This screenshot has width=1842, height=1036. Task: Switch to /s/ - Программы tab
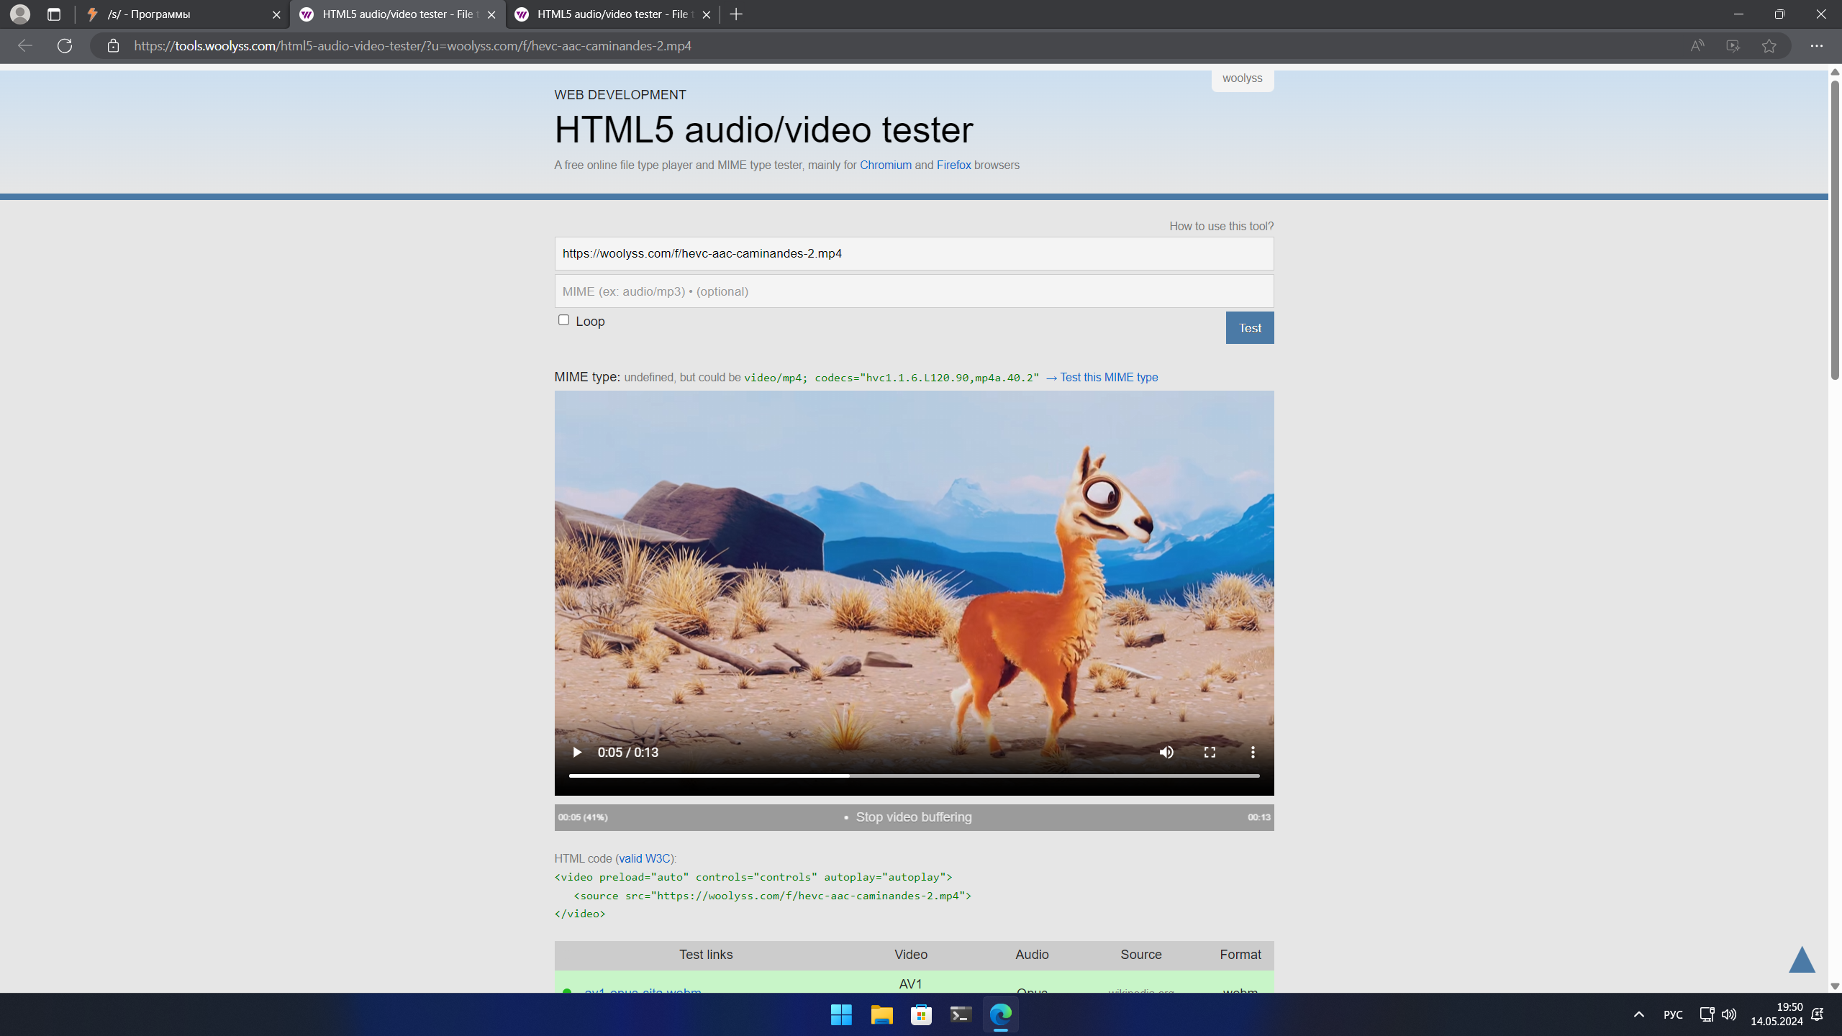[x=182, y=14]
